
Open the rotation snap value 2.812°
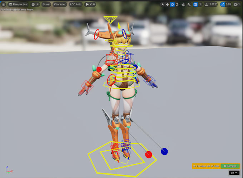(213, 5)
